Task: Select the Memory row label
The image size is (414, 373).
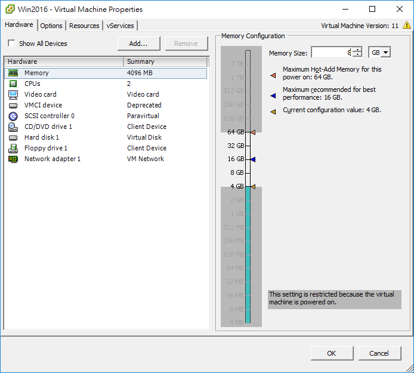Action: [36, 73]
